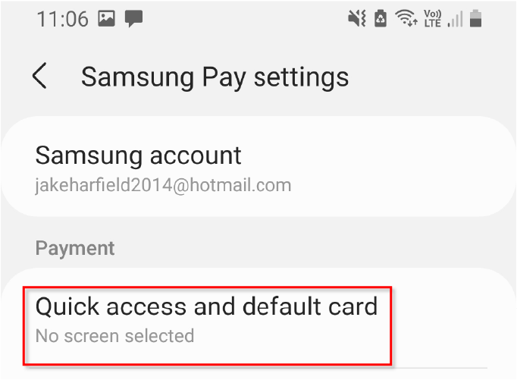Tap the image notification icon in status bar
The image size is (517, 380).
click(x=106, y=18)
